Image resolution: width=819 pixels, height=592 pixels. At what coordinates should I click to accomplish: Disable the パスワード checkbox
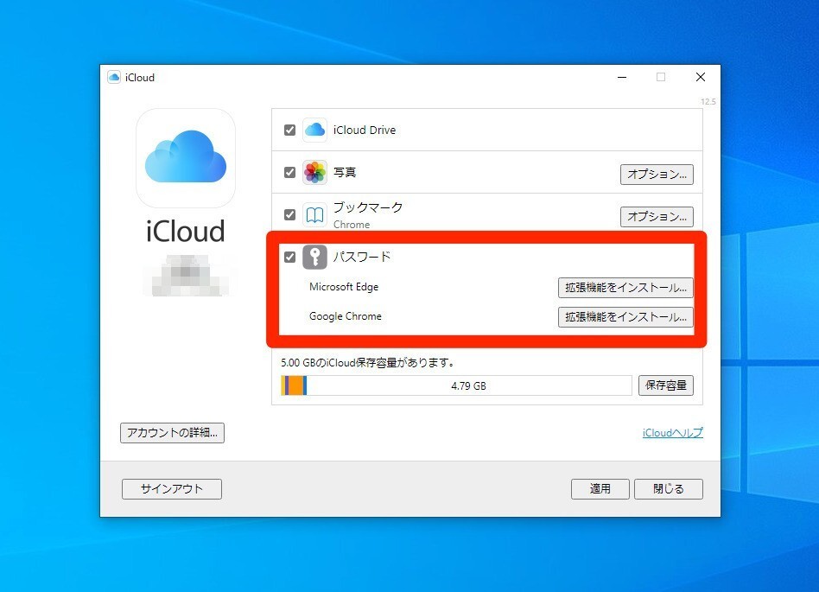[x=289, y=257]
